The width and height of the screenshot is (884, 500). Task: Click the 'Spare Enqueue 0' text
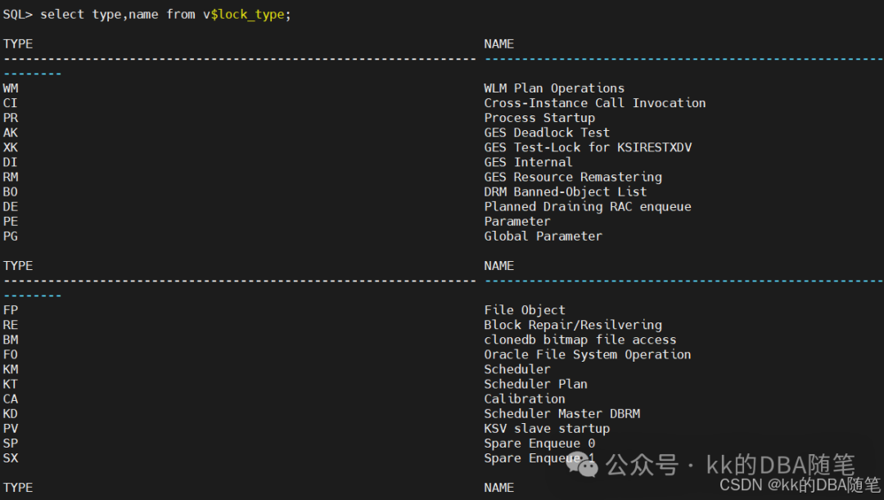(539, 443)
